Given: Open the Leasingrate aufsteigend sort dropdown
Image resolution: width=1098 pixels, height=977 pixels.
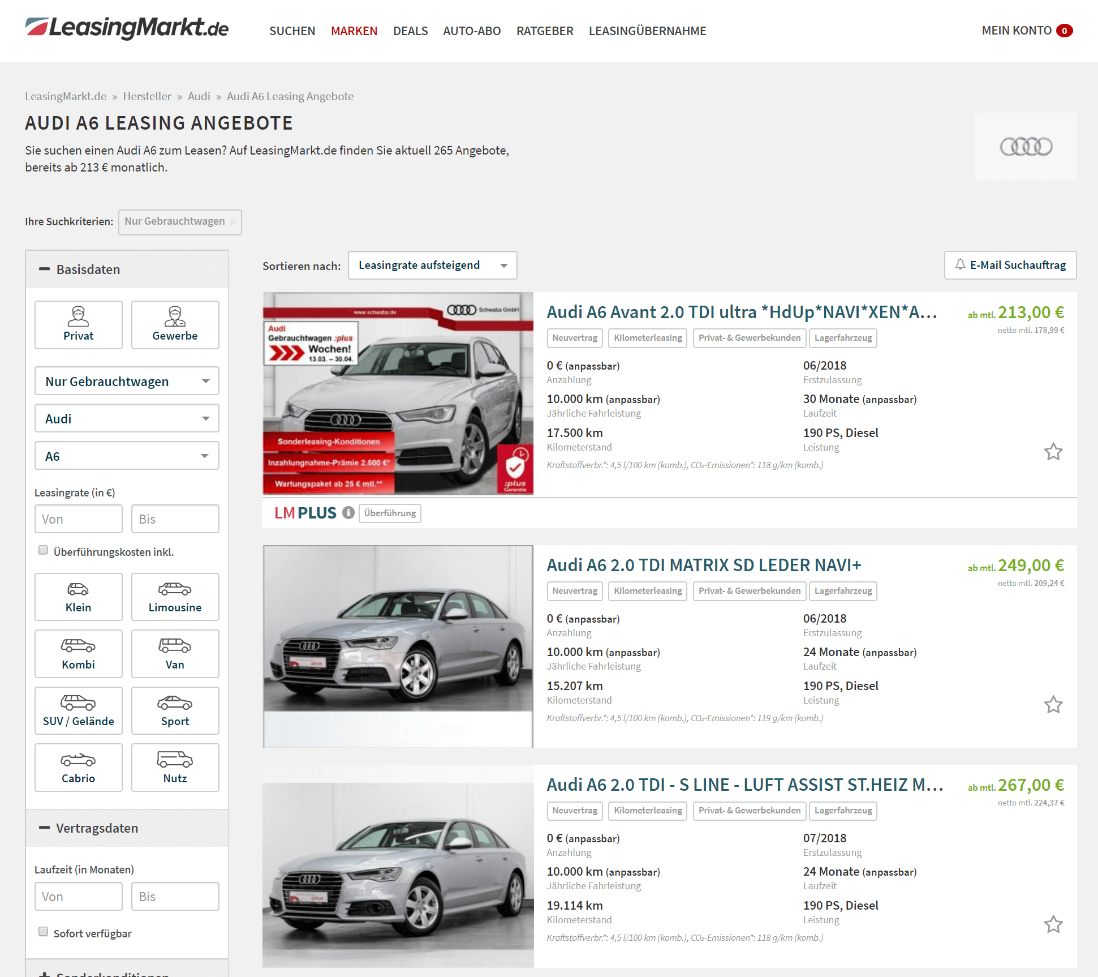Looking at the screenshot, I should (x=433, y=265).
